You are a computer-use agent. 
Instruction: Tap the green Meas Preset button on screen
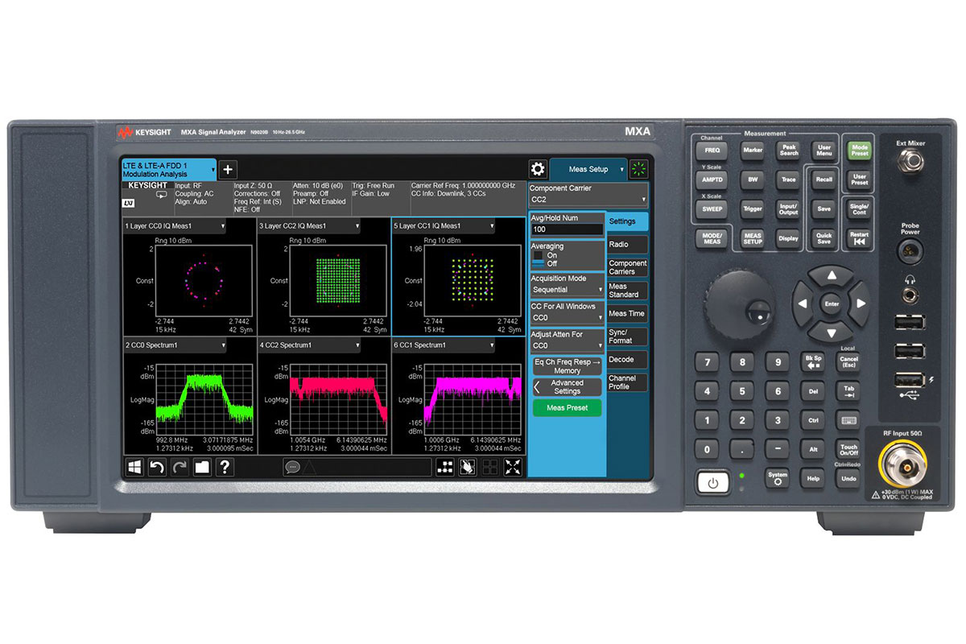pyautogui.click(x=567, y=408)
